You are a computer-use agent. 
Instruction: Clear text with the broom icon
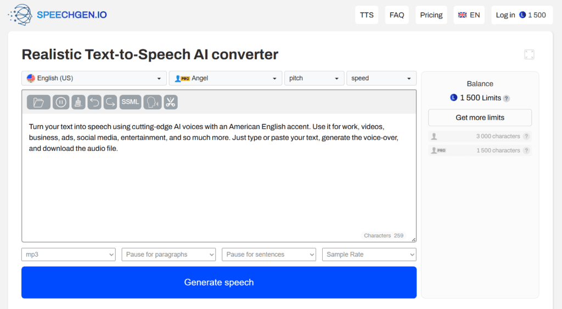pyautogui.click(x=78, y=102)
